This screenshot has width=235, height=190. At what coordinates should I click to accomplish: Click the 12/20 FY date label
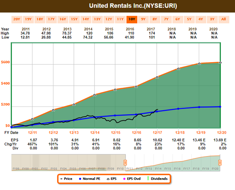222,133
